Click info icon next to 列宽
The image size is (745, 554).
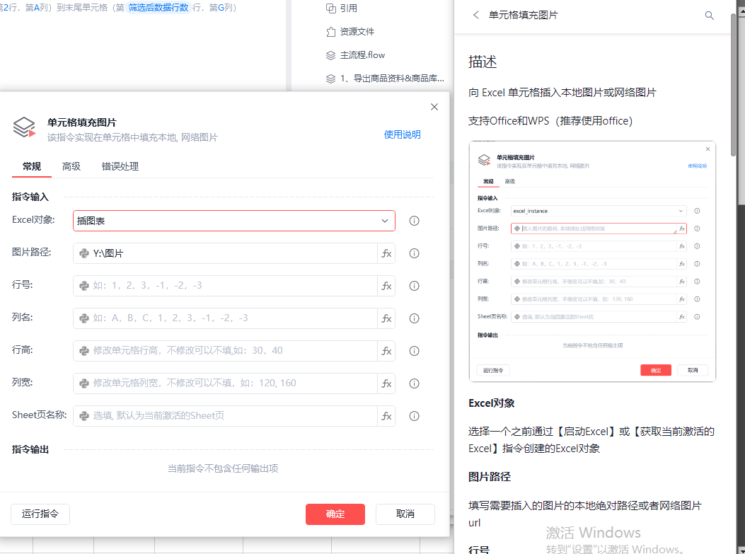tap(415, 383)
